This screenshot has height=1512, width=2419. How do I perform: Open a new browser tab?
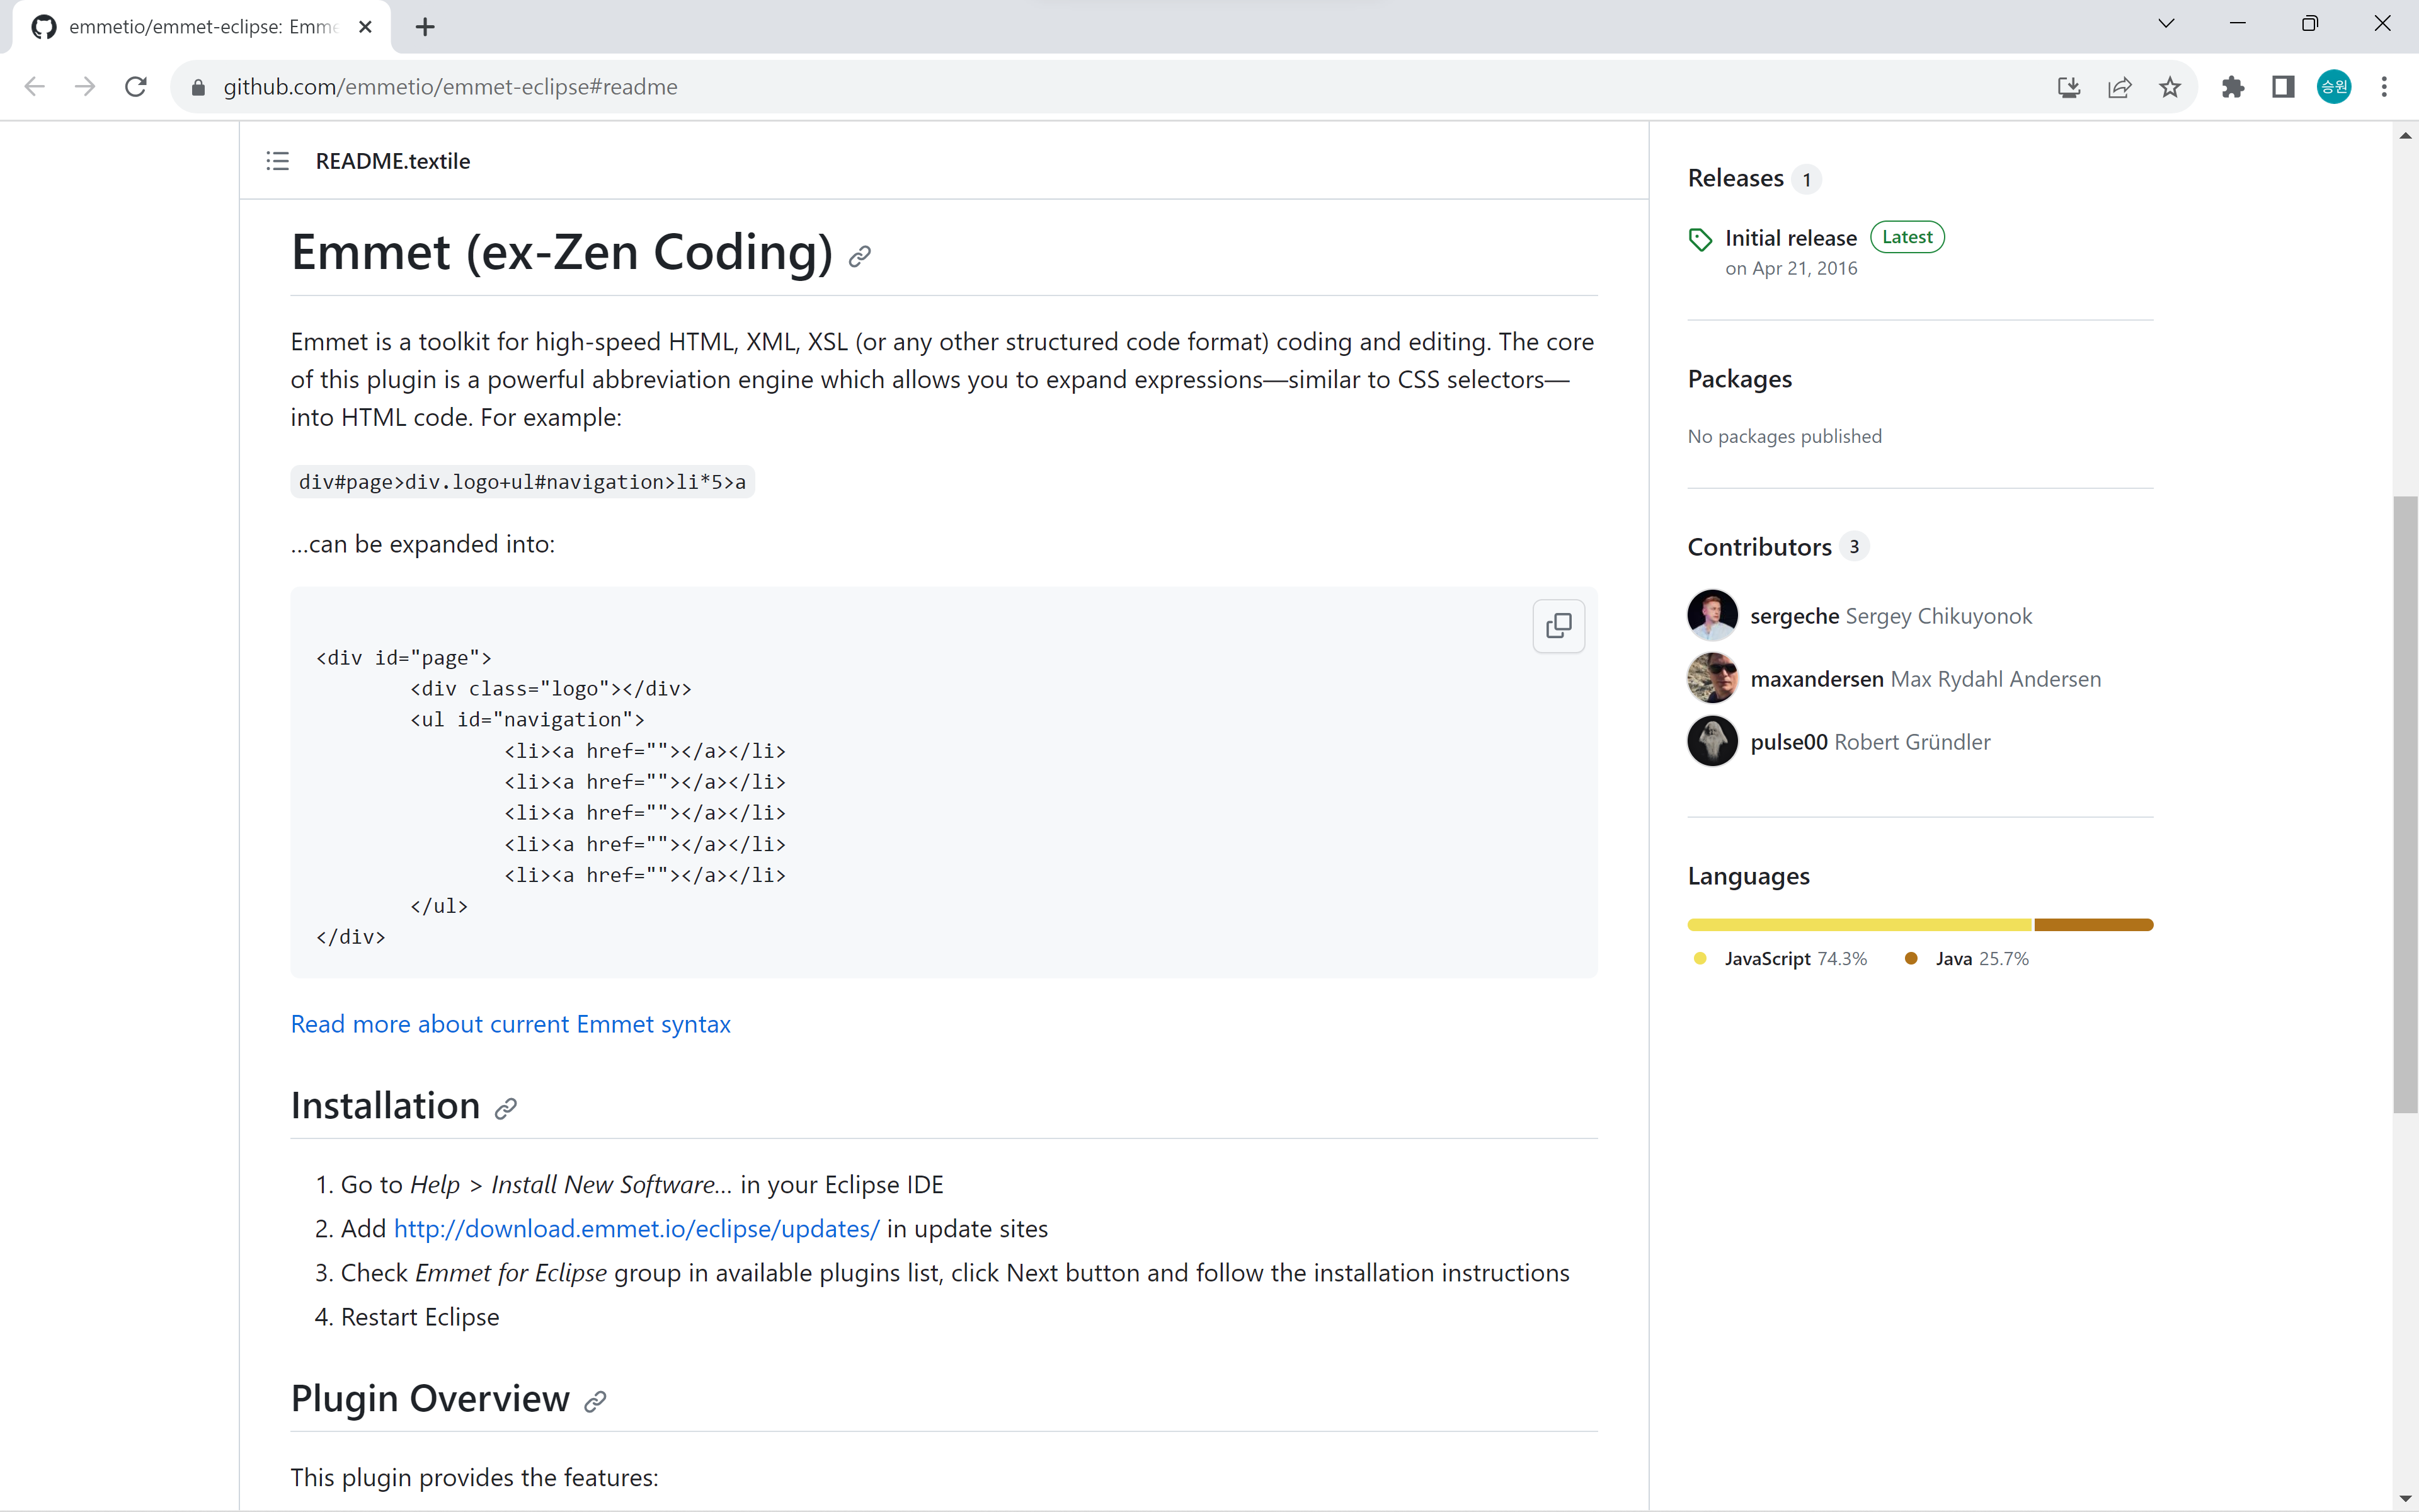coord(425,27)
